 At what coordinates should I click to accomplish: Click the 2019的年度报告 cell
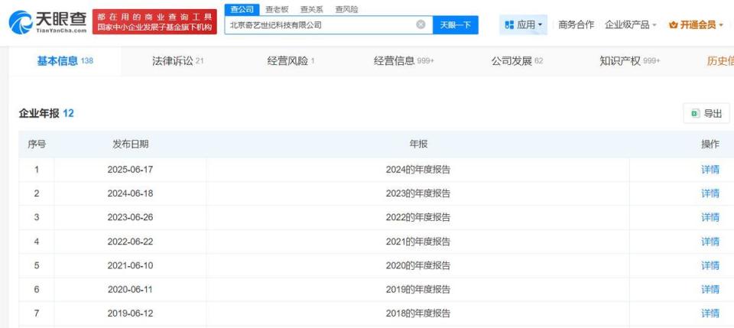tap(418, 290)
